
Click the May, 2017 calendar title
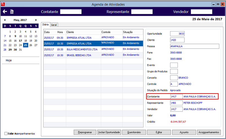(x=20, y=20)
